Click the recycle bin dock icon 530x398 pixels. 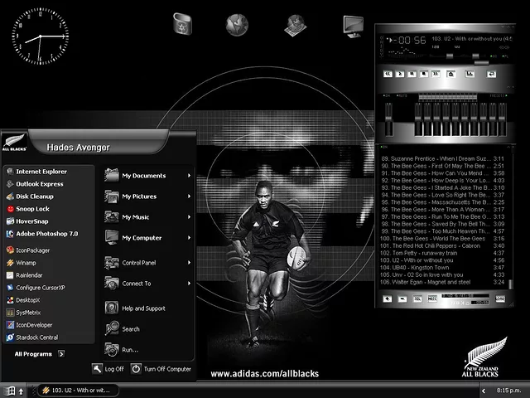[180, 25]
